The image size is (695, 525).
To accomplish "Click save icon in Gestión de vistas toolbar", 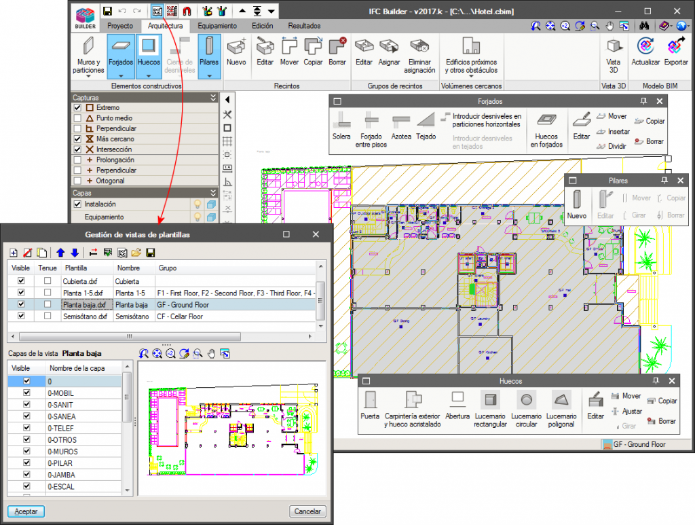I will [x=150, y=253].
